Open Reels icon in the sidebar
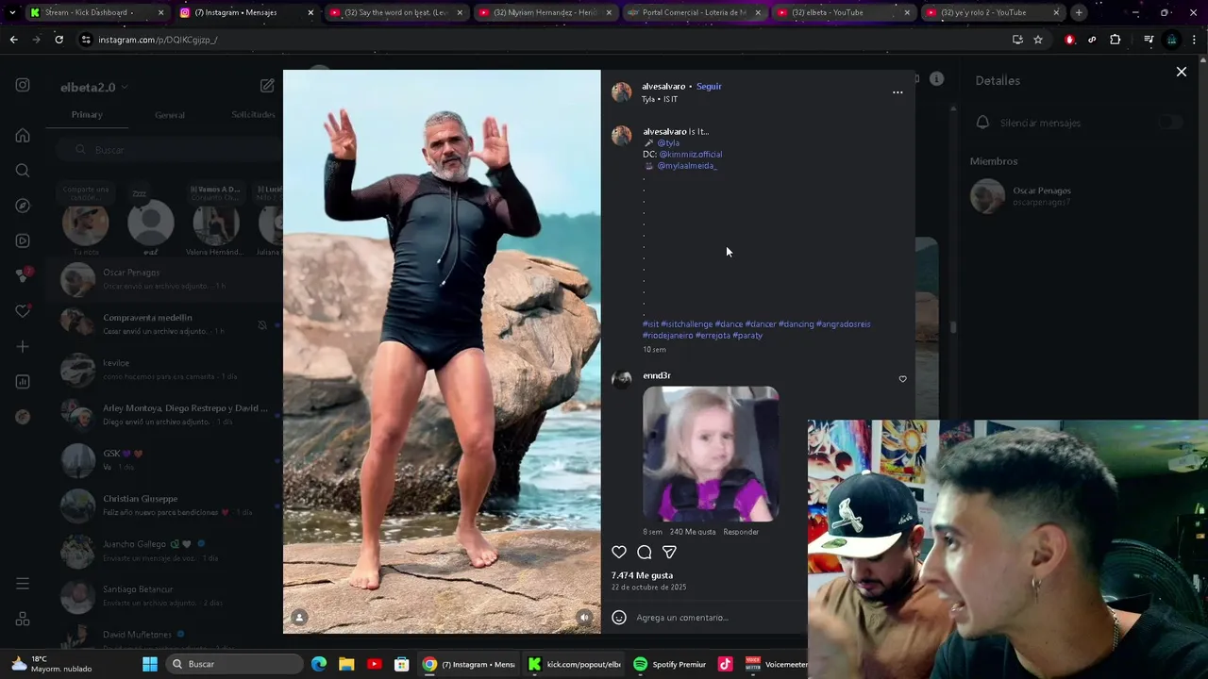Image resolution: width=1208 pixels, height=679 pixels. pos(23,240)
